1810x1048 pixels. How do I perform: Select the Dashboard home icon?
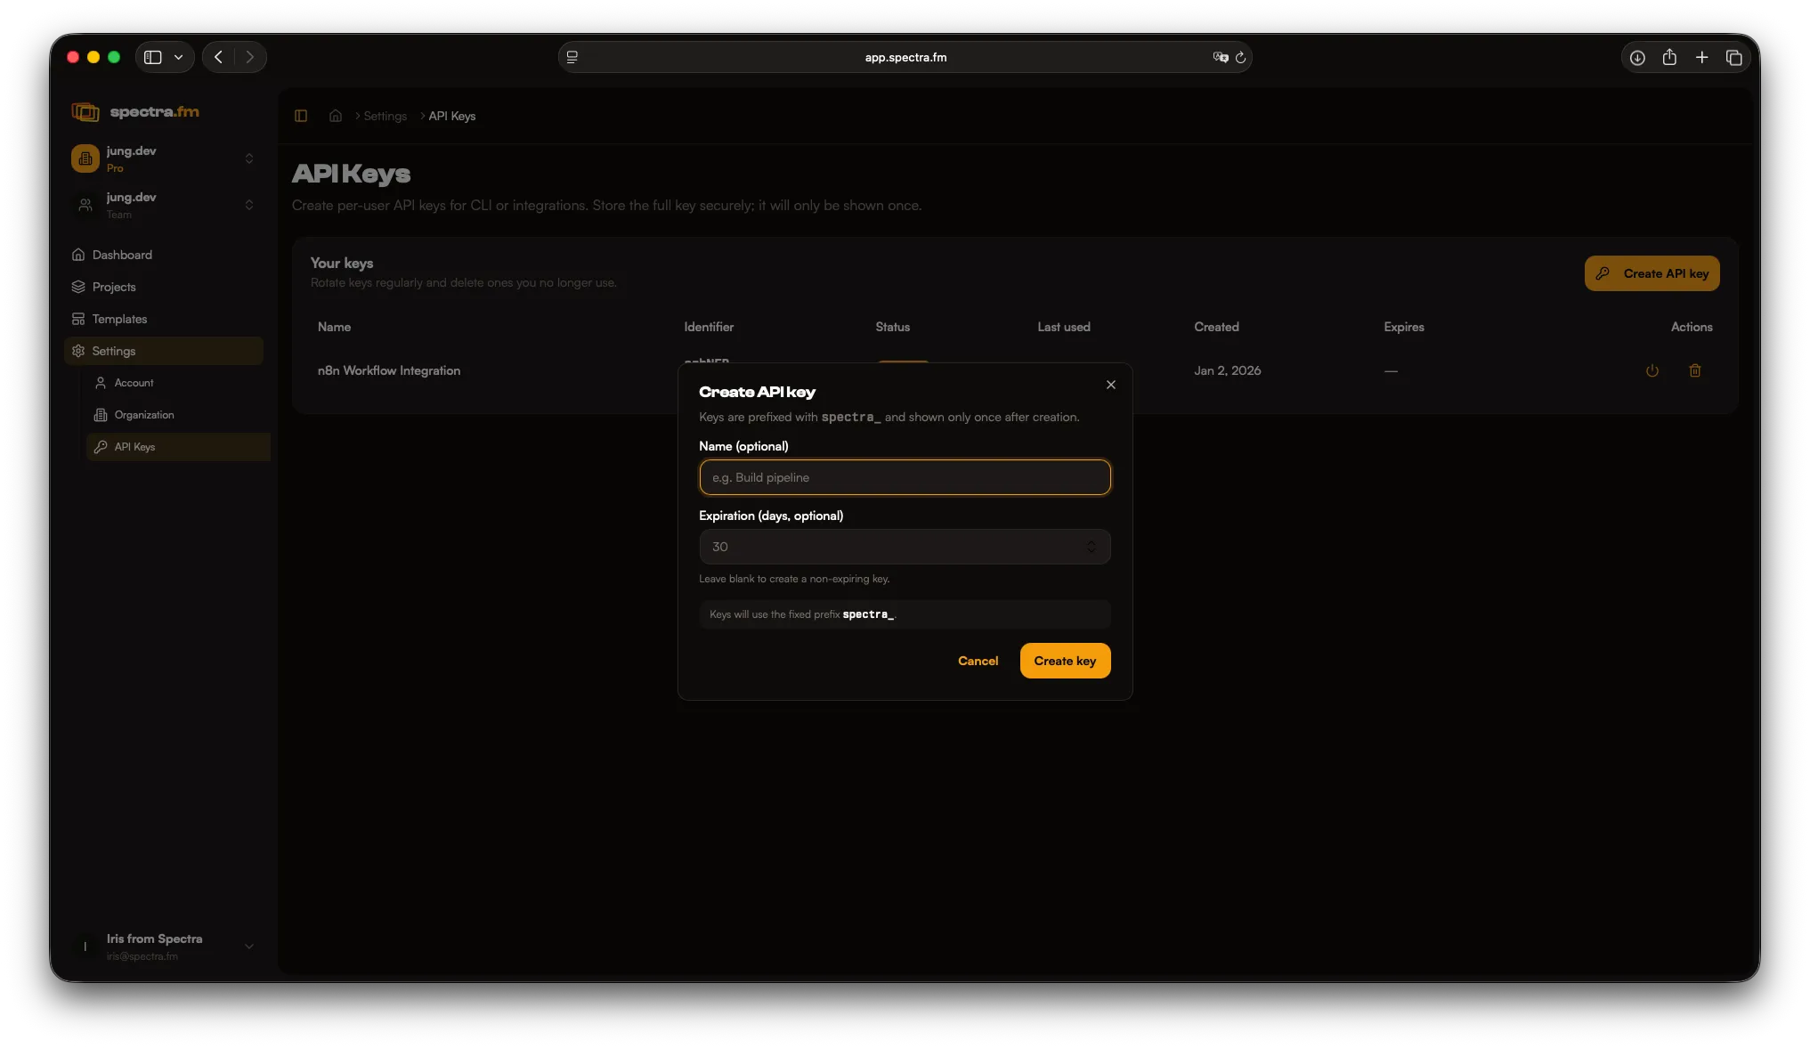pos(79,255)
